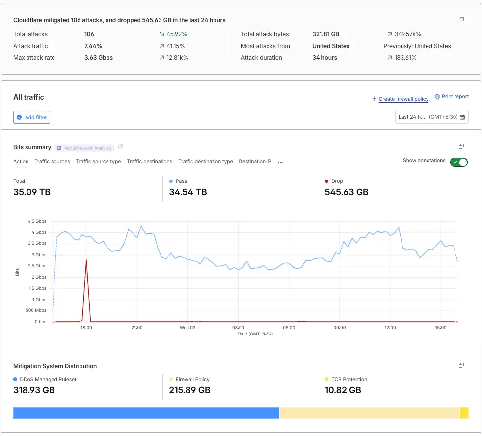
Task: Click the plus circle icon in Add filter
Action: coord(19,117)
